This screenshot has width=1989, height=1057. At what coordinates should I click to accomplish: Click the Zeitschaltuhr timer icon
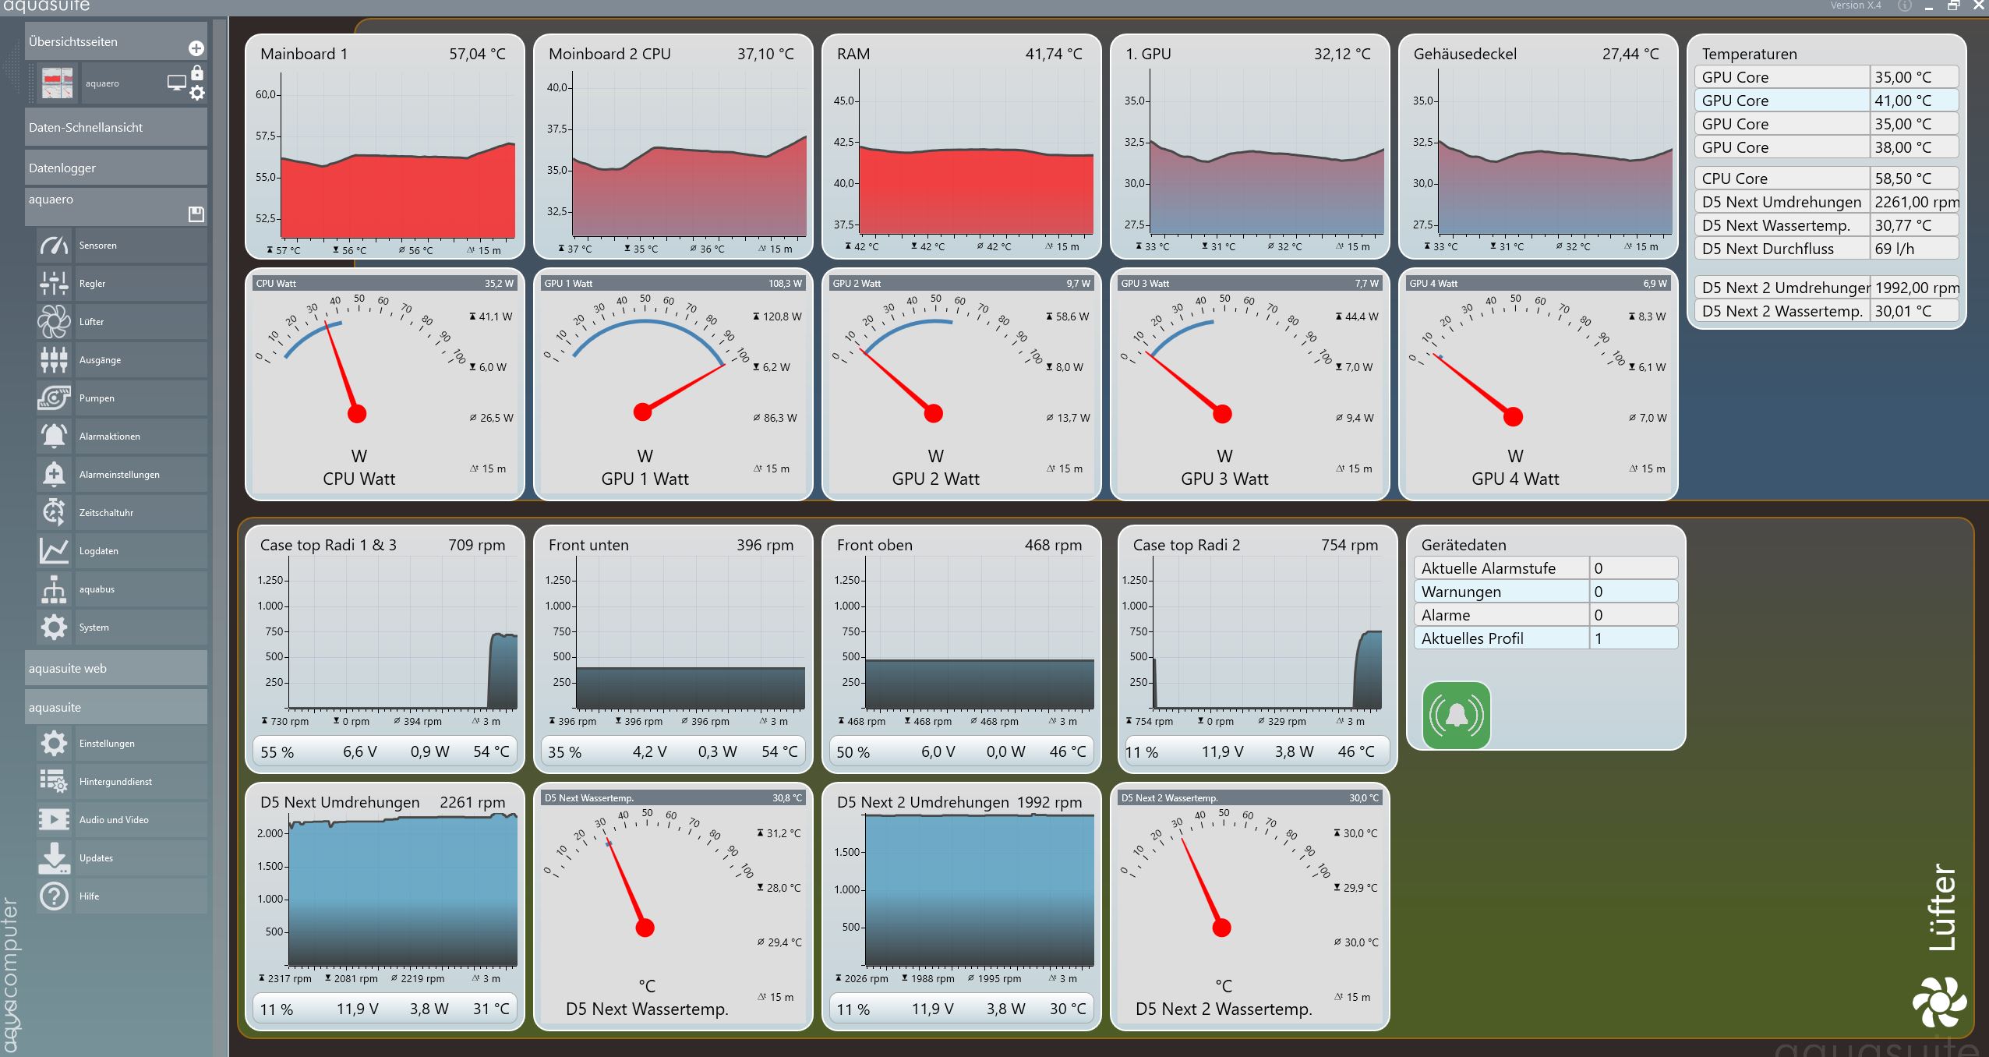click(x=54, y=513)
